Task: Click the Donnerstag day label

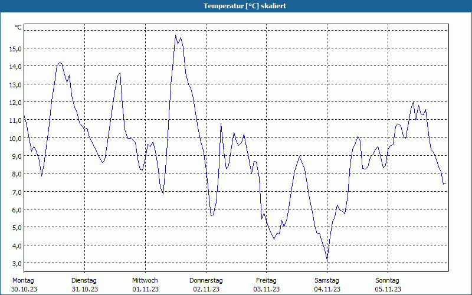Action: [x=206, y=281]
